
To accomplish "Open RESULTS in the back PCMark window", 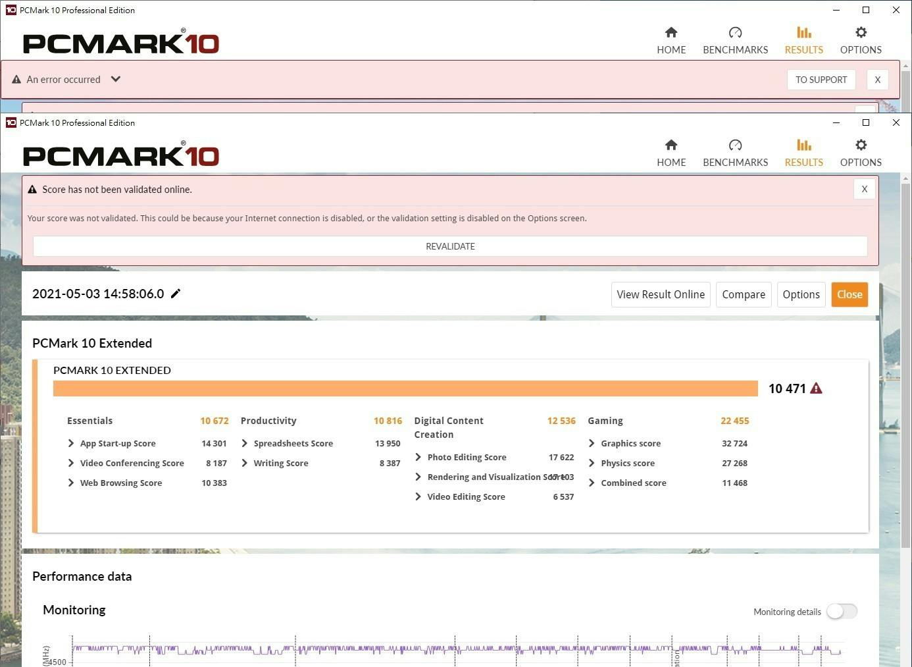I will (803, 40).
